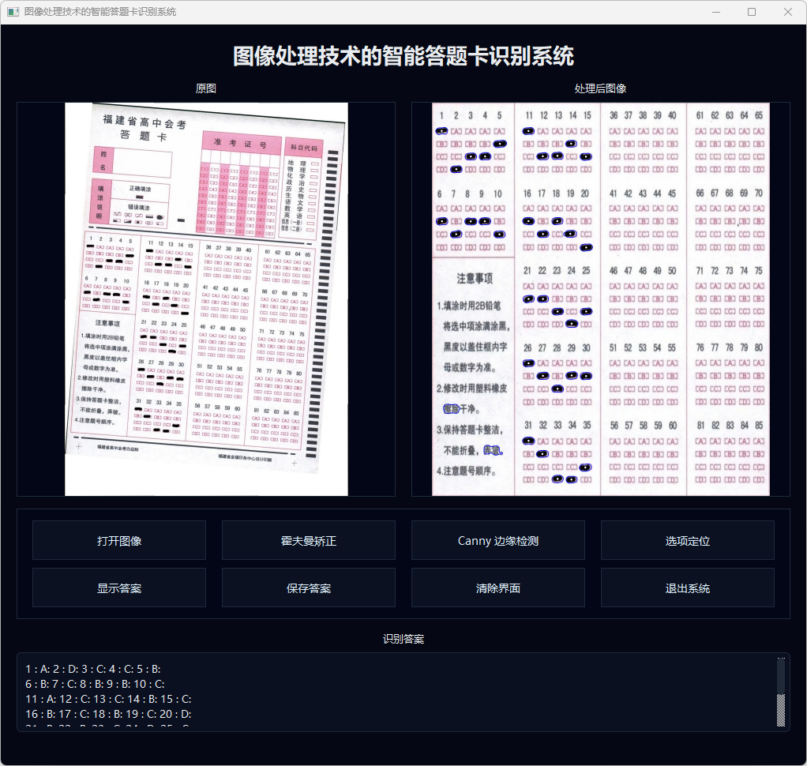Image resolution: width=807 pixels, height=766 pixels.
Task: Minimize the application window
Action: pyautogui.click(x=715, y=12)
